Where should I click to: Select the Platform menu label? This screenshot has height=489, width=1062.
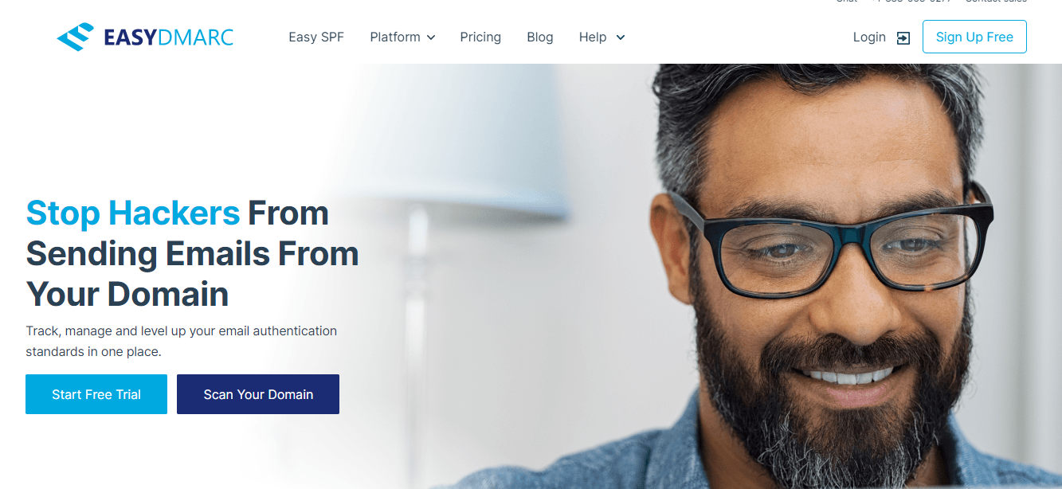tap(395, 37)
